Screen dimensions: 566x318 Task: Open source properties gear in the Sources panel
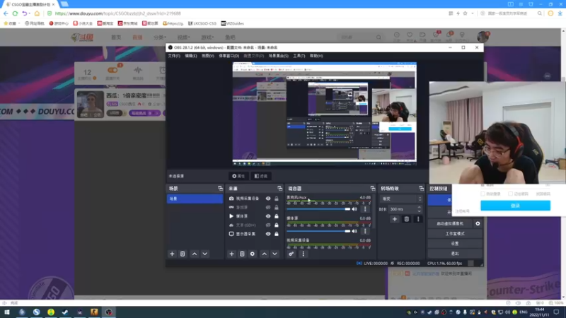tap(253, 254)
